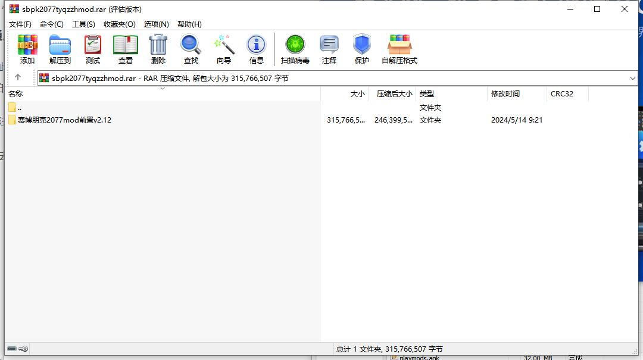The height and width of the screenshot is (360, 643).
Task: Sort by the CRC32 column header
Action: (x=567, y=94)
